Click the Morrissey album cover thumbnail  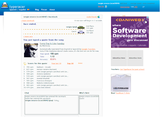31,50
